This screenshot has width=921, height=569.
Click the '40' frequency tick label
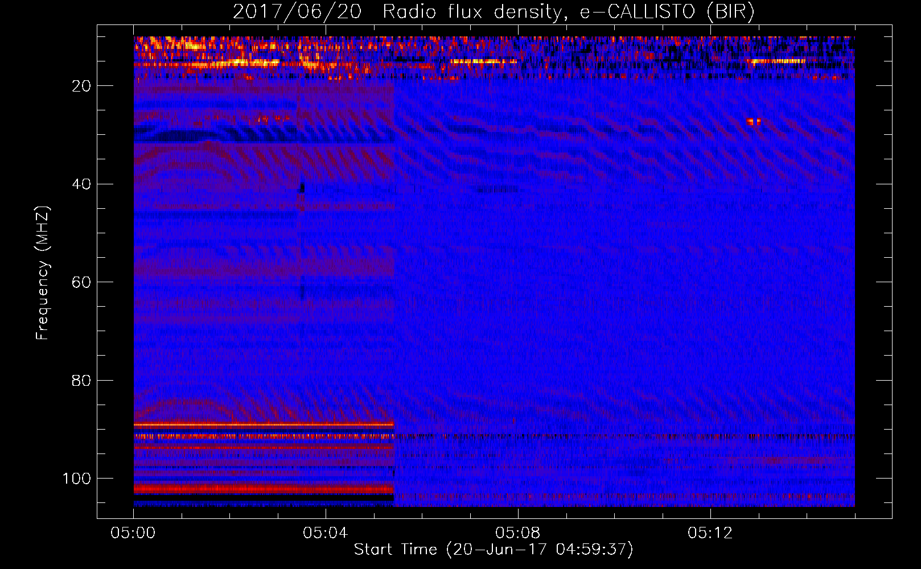click(x=82, y=184)
